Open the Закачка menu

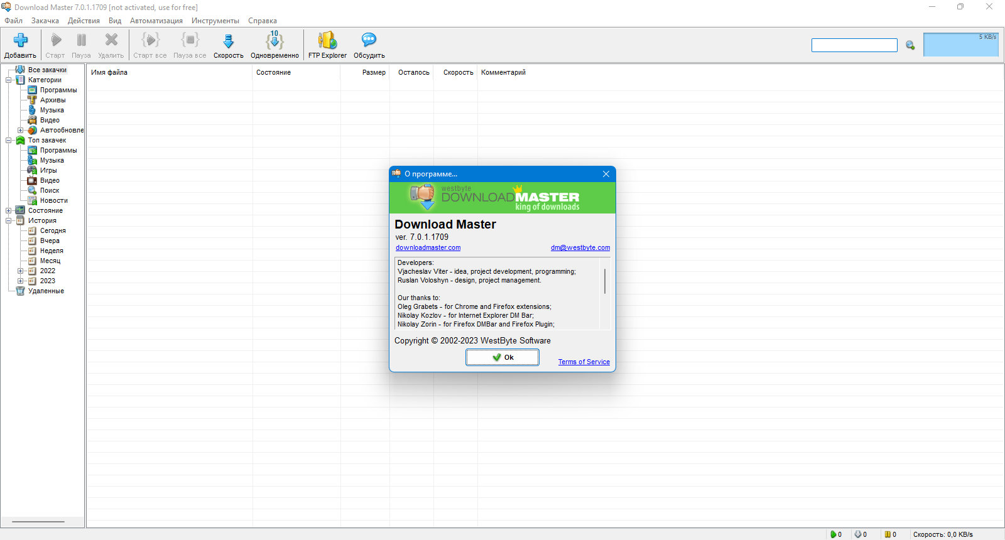pyautogui.click(x=45, y=21)
